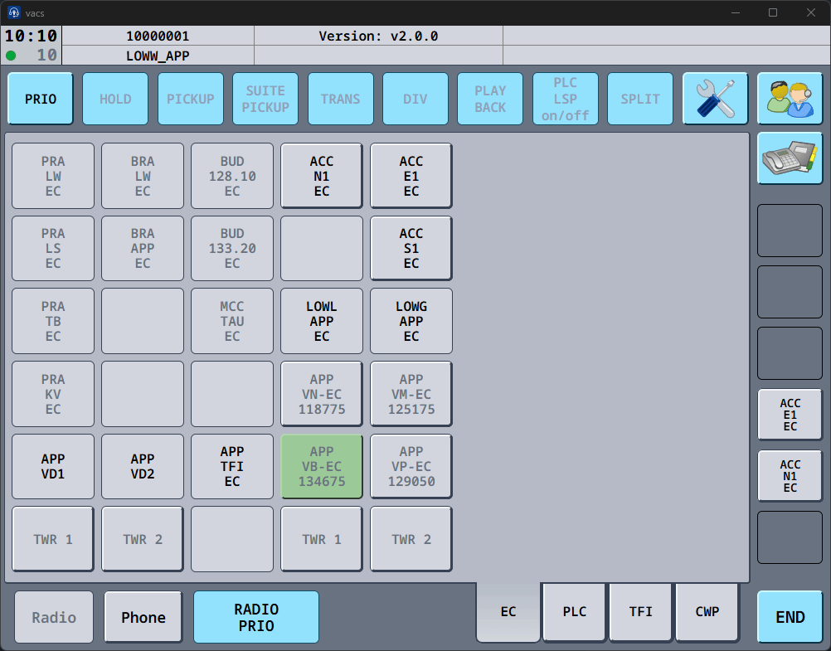The image size is (831, 651).
Task: Call the APP VD1 position
Action: pos(53,466)
